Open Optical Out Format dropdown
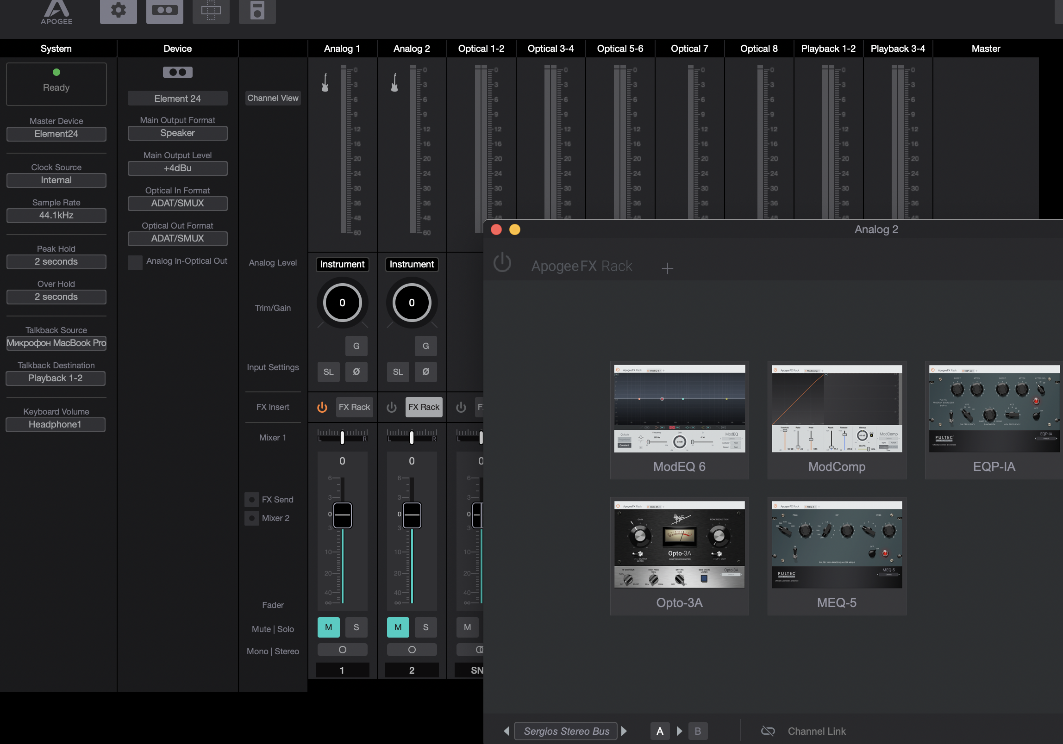Screen dimensions: 1063x744 pos(178,239)
